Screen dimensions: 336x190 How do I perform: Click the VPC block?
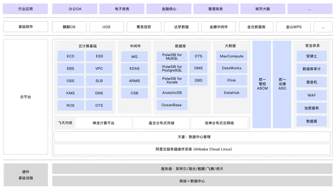[99, 69]
